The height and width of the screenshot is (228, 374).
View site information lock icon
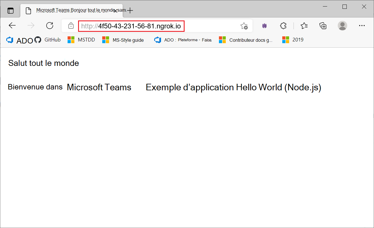(x=71, y=26)
